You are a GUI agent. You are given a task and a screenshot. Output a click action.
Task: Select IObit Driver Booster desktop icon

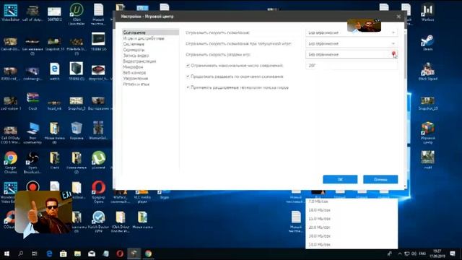[x=121, y=222]
